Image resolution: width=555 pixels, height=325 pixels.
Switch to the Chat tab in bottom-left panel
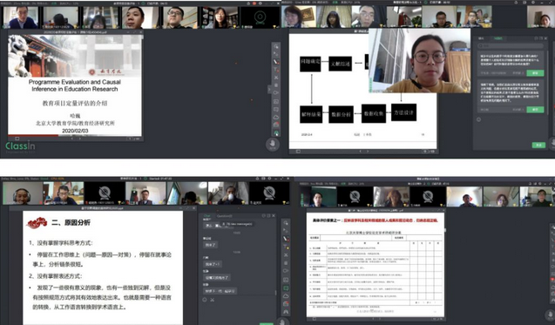207,215
